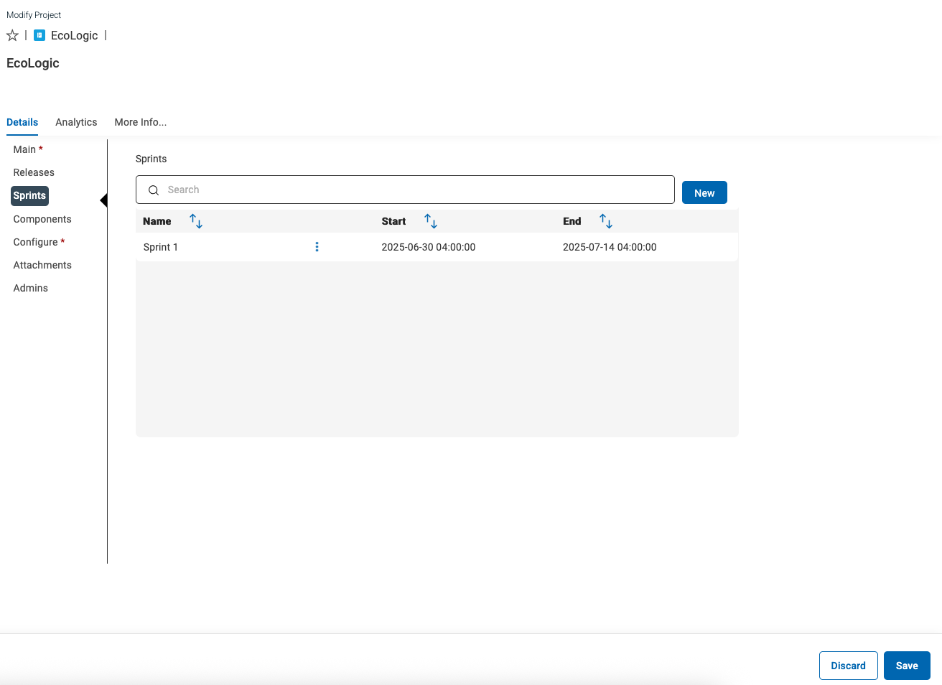
Task: Sort sprints by Start column arrows
Action: pos(431,221)
